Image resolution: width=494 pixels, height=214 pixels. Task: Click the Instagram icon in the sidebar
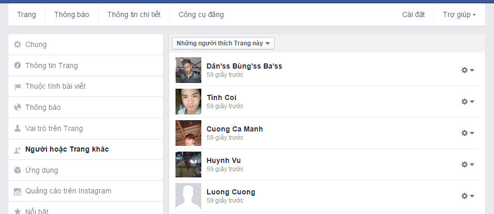pyautogui.click(x=18, y=191)
